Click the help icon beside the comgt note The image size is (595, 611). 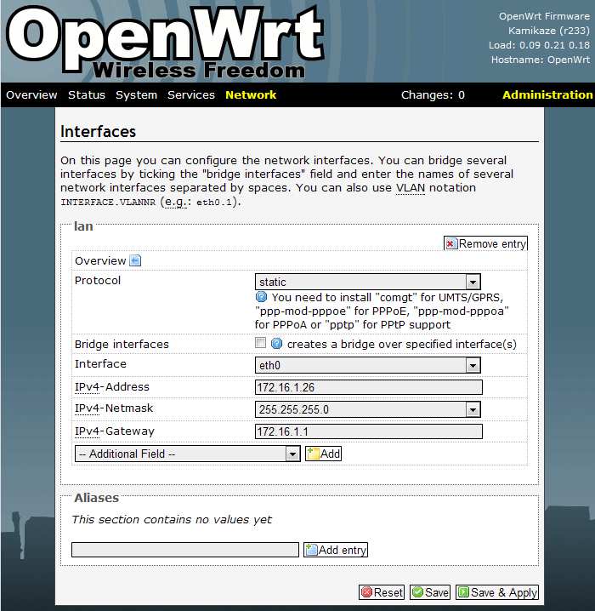click(x=261, y=297)
